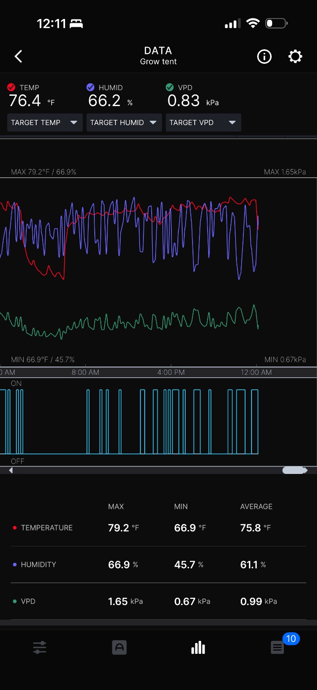Expand the TARGET TEMP dropdown
The image size is (317, 690).
click(45, 122)
